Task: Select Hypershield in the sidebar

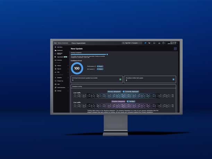Action: click(60, 57)
